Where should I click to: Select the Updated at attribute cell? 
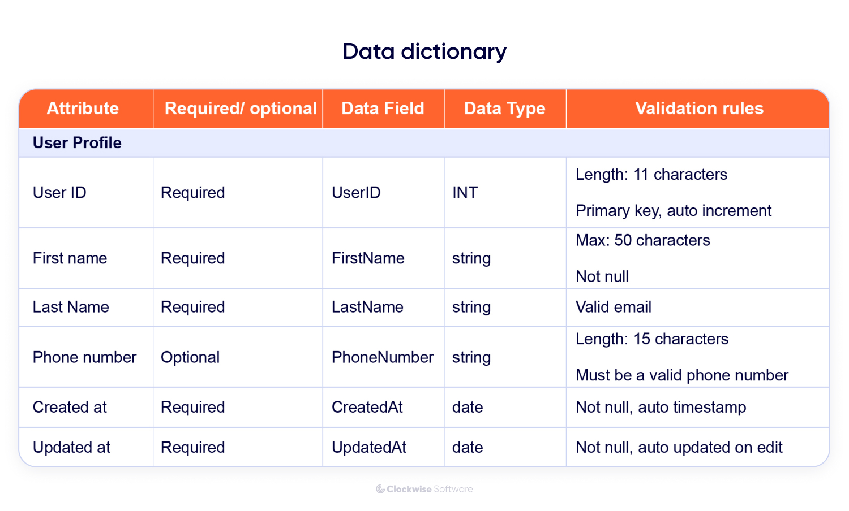71,447
